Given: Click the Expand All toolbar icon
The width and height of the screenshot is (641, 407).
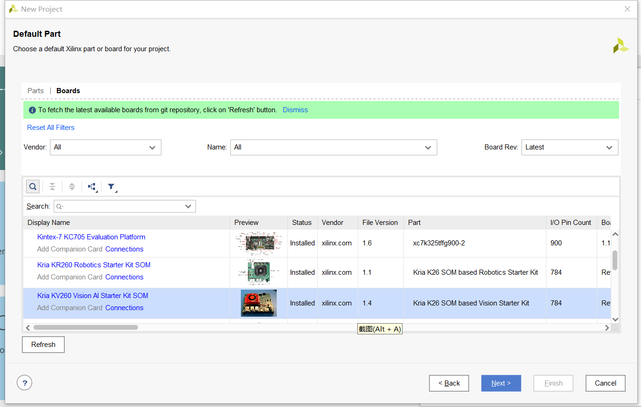Looking at the screenshot, I should coord(72,187).
